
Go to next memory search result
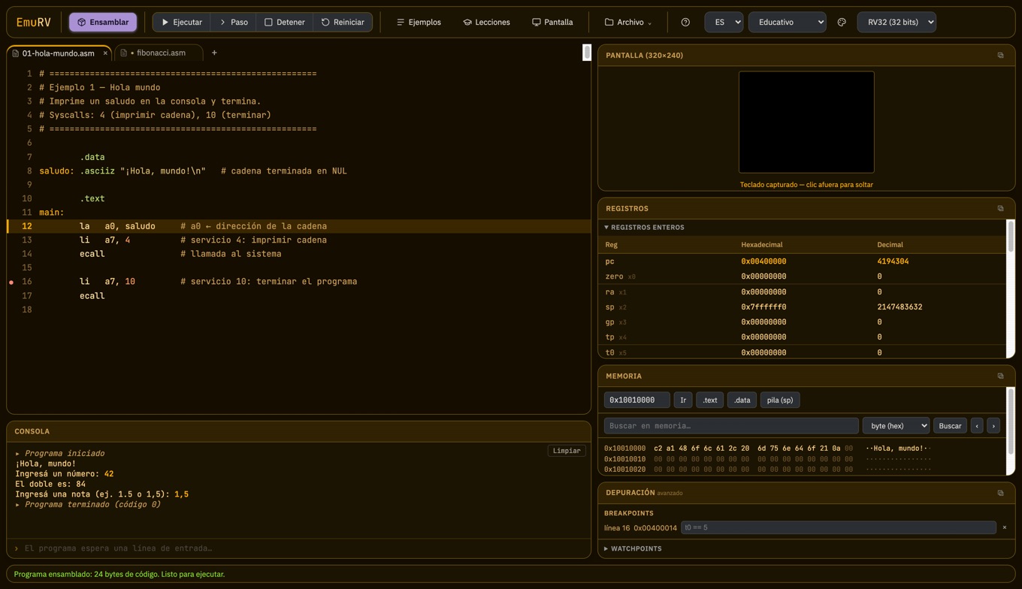993,426
